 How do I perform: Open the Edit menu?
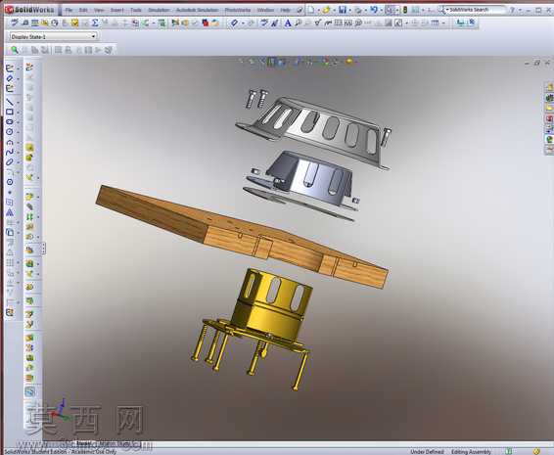pos(83,10)
